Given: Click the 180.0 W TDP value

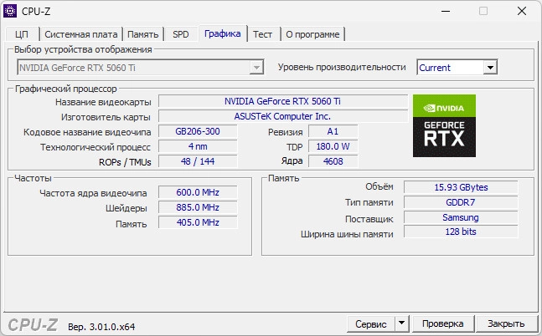Looking at the screenshot, I should click(333, 146).
